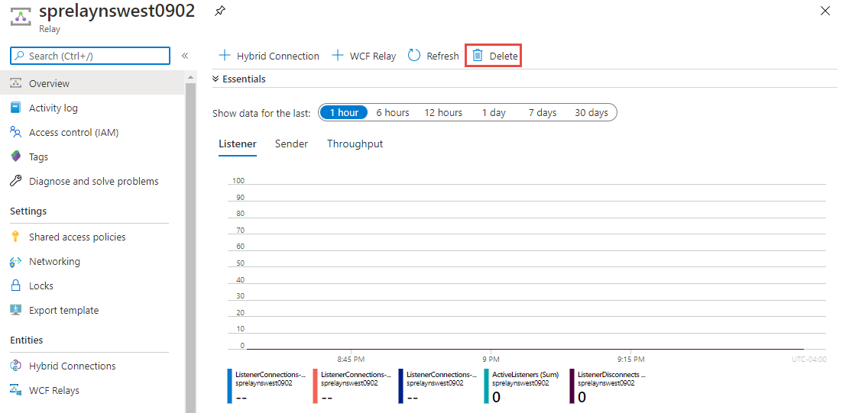Select the 7 days time range
This screenshot has height=413, width=849.
point(542,112)
